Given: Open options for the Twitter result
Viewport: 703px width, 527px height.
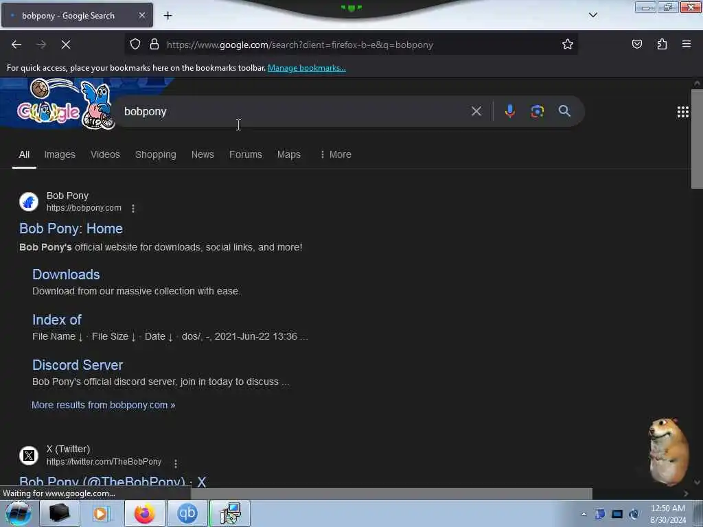Looking at the screenshot, I should pos(176,463).
